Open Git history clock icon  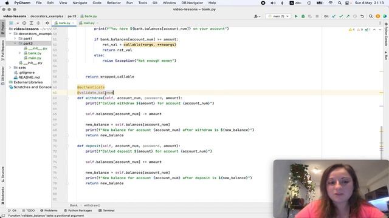point(355,16)
